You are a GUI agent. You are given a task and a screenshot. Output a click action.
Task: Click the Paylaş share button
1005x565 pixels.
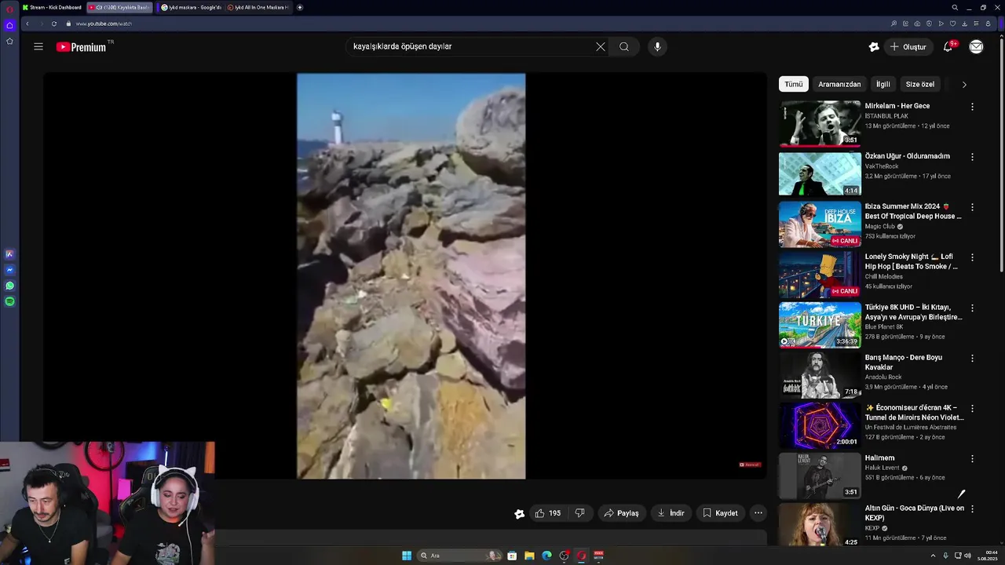tap(621, 513)
